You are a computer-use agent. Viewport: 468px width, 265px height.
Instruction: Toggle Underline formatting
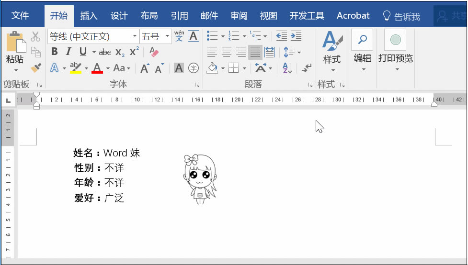click(83, 52)
